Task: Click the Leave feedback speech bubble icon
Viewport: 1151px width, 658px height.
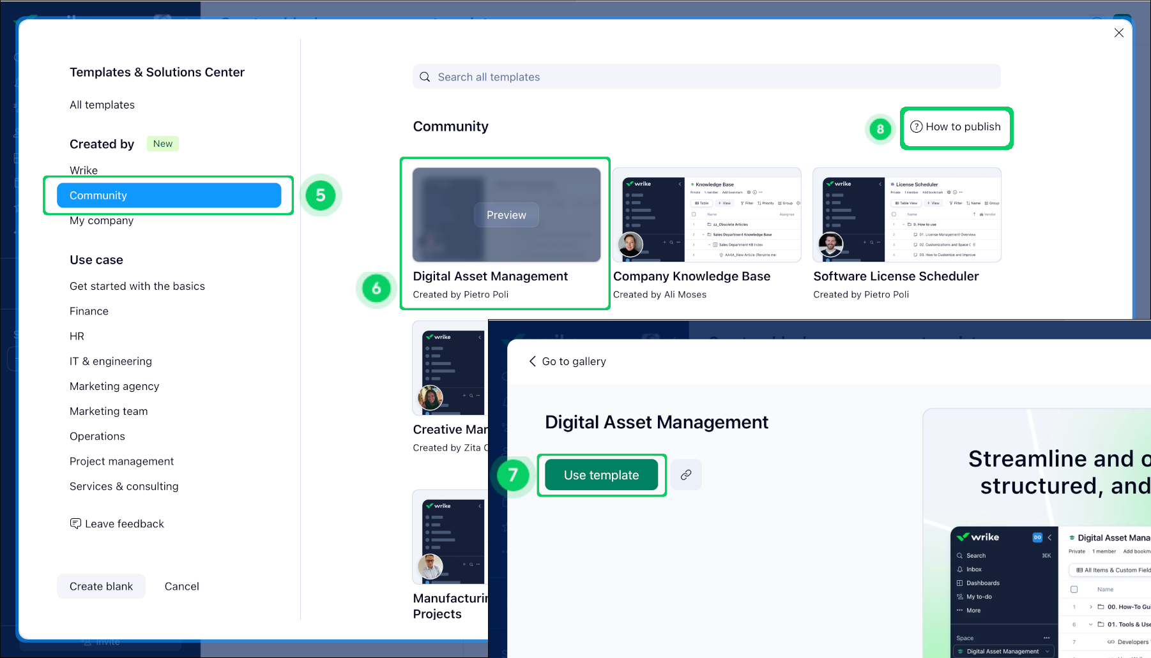Action: [x=75, y=524]
